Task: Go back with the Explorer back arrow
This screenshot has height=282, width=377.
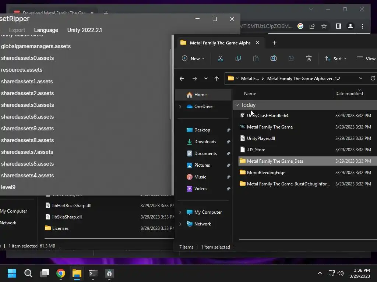Action: point(182,79)
